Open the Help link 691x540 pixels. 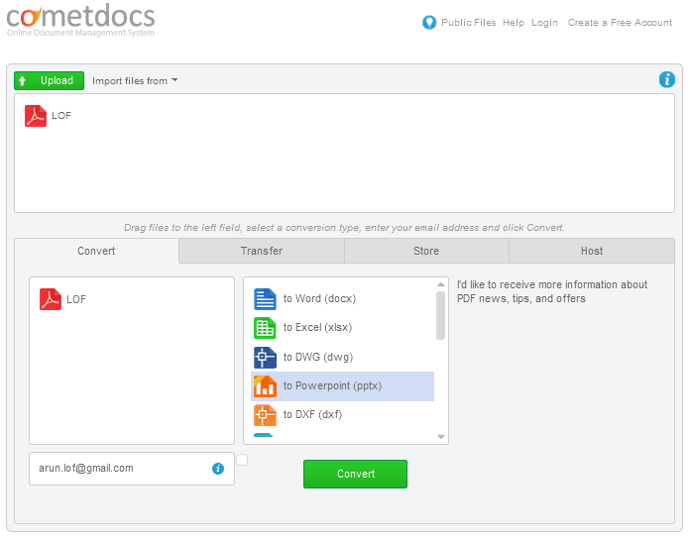514,22
